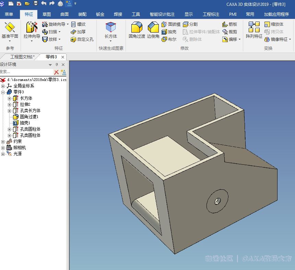Open the 长方体 dropdown arrow
The height and width of the screenshot is (270, 295).
click(110, 41)
